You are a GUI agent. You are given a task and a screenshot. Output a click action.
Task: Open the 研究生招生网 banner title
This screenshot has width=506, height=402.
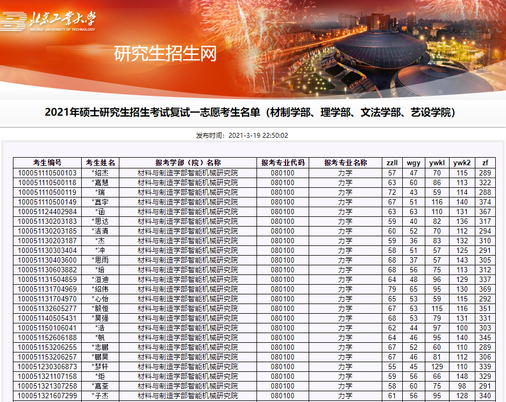pyautogui.click(x=165, y=53)
